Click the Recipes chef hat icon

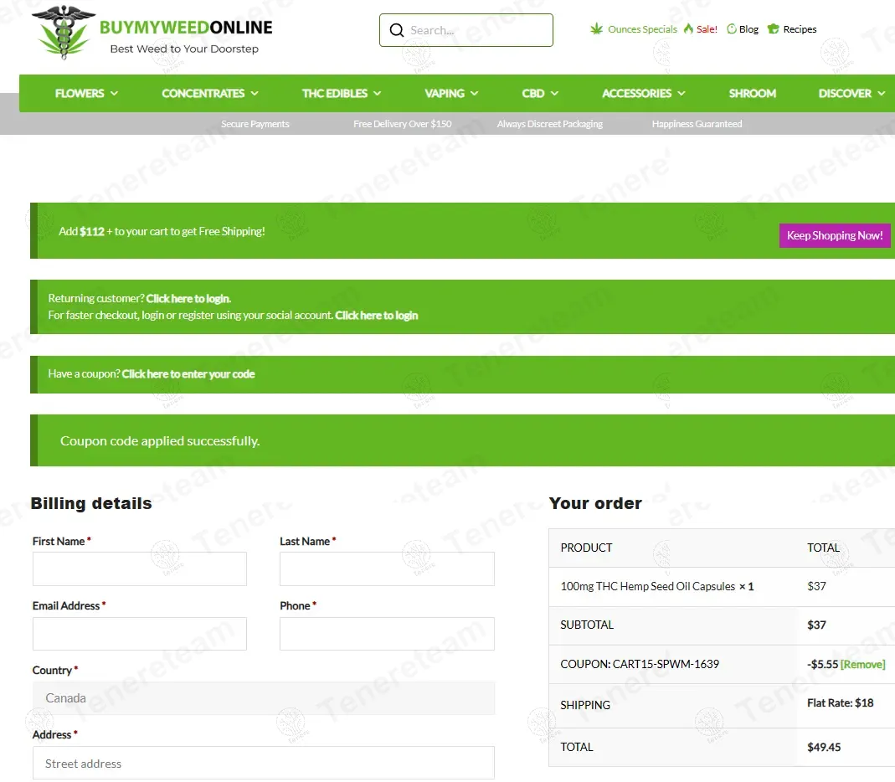pos(773,28)
